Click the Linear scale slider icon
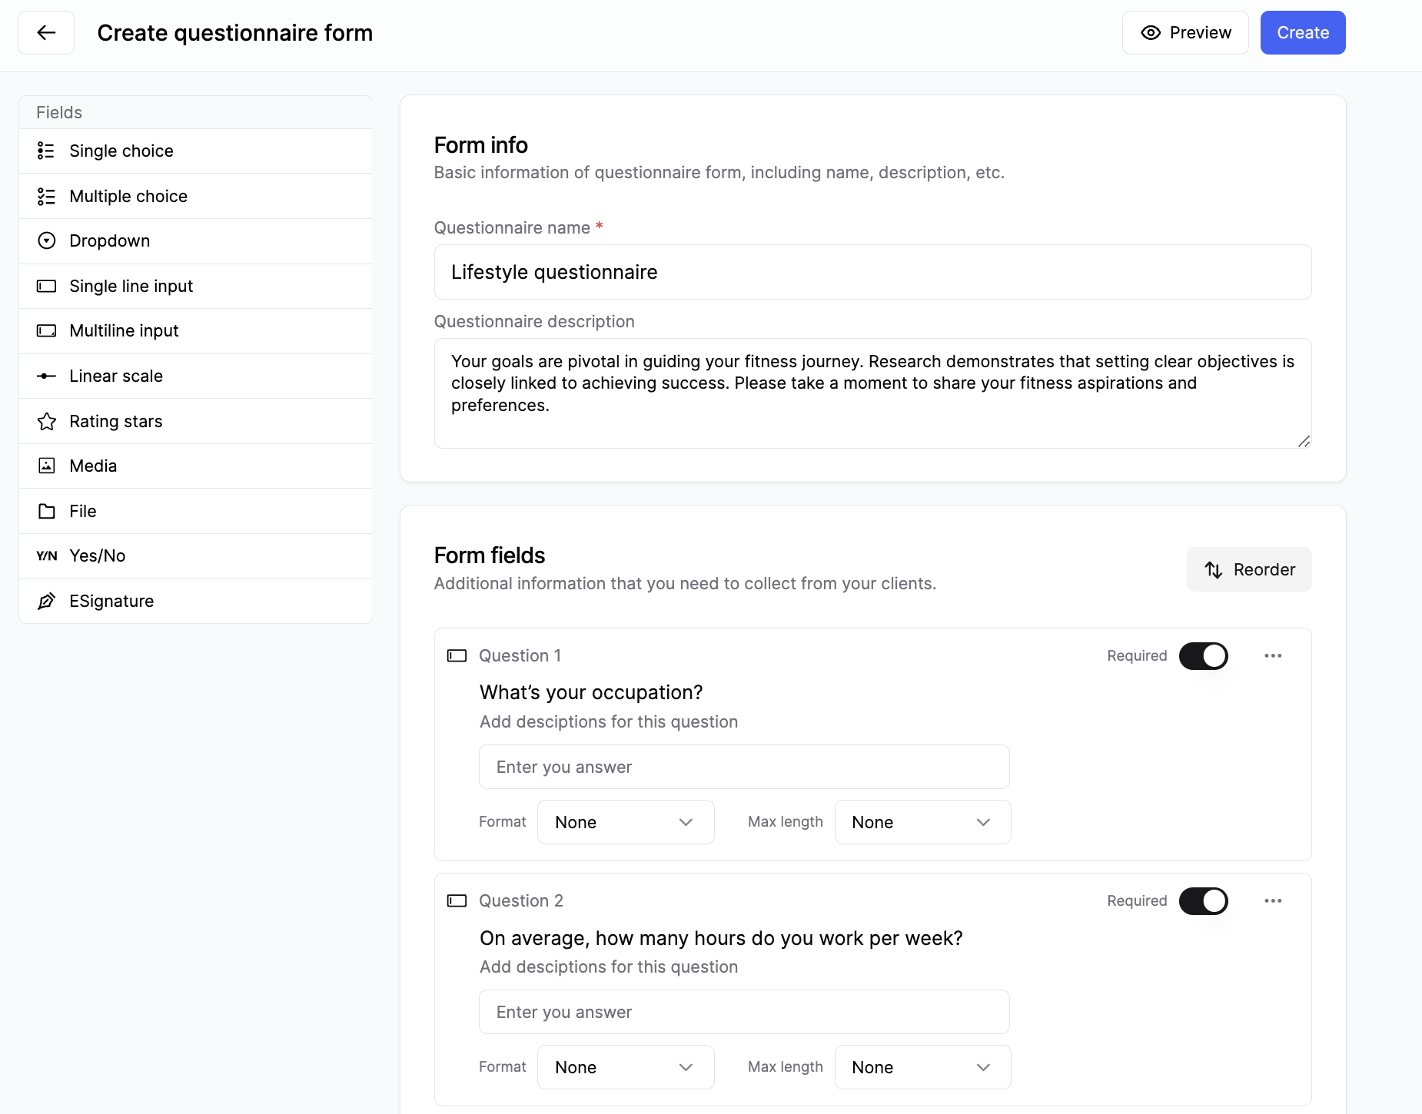The width and height of the screenshot is (1422, 1114). click(47, 376)
